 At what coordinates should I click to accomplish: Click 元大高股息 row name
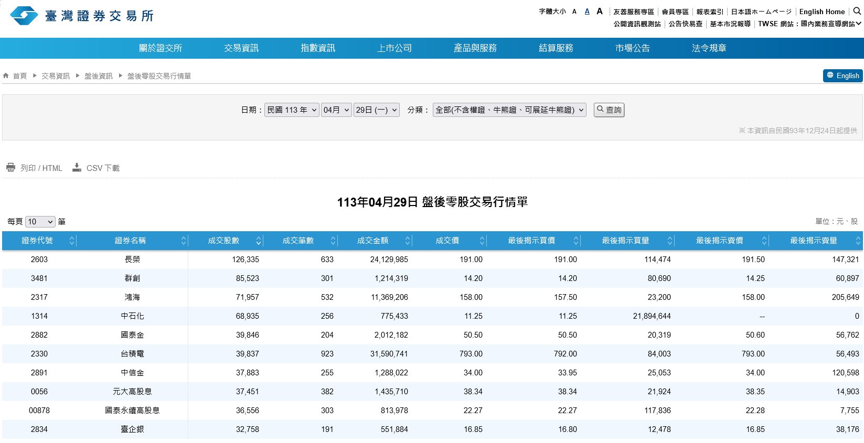click(132, 392)
